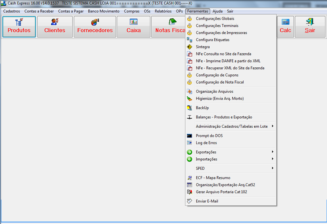This screenshot has width=327, height=224.
Task: Click the Prompt do DOS icon
Action: pyautogui.click(x=189, y=136)
